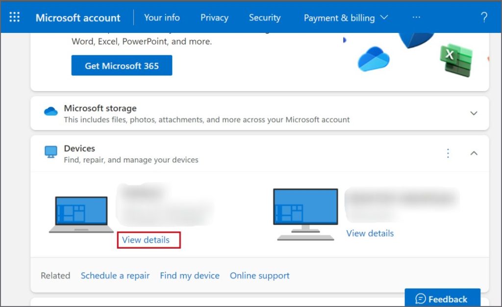
Task: Switch to the Security tab
Action: (265, 18)
